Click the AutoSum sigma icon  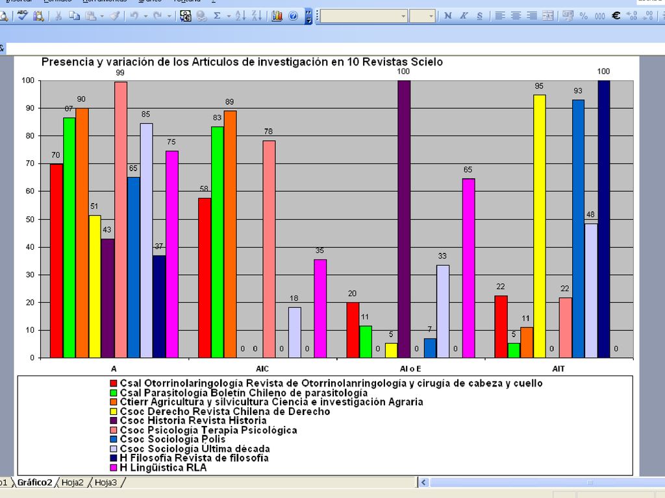[217, 16]
